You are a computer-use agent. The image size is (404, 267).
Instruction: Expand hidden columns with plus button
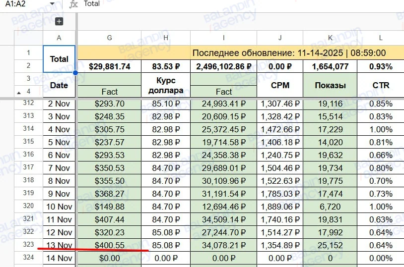pos(59,21)
